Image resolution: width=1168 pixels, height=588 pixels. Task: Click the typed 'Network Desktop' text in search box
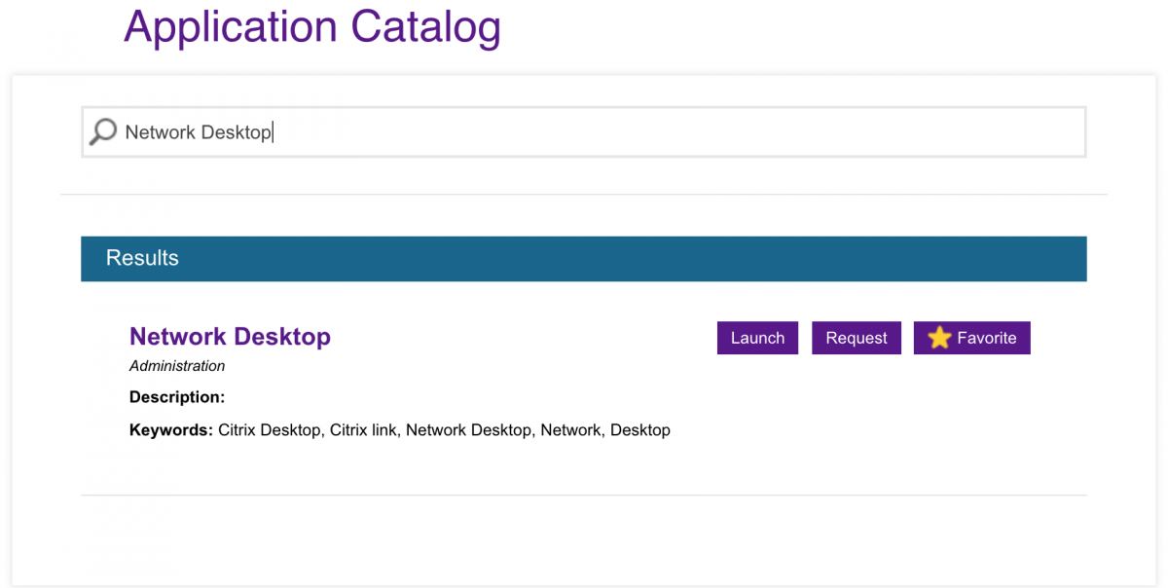[x=198, y=132]
